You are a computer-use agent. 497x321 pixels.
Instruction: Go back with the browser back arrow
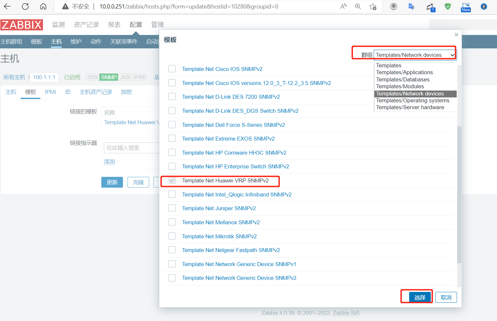pyautogui.click(x=7, y=7)
